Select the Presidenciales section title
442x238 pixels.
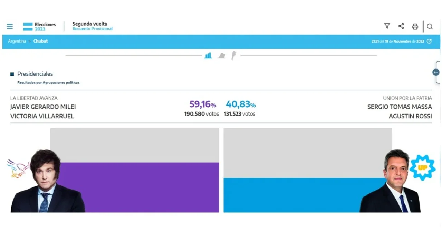pos(35,74)
